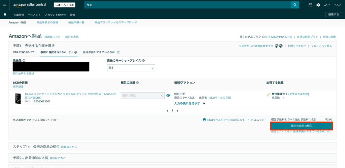This screenshot has height=168, width=345.
Task: Expand 入力の表示を増やす
Action: [189, 103]
